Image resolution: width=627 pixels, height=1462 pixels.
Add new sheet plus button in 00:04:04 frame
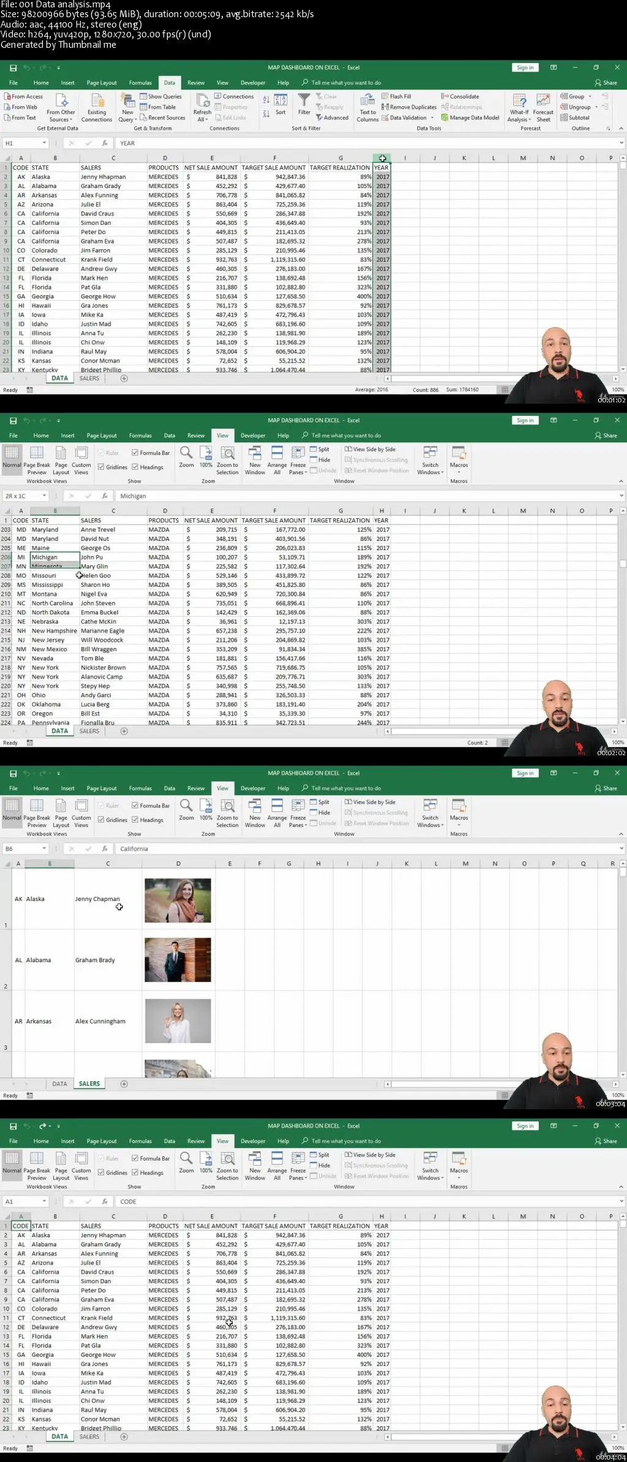[x=124, y=1436]
